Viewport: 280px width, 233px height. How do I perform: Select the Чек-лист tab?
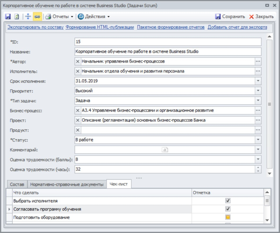[119, 184]
